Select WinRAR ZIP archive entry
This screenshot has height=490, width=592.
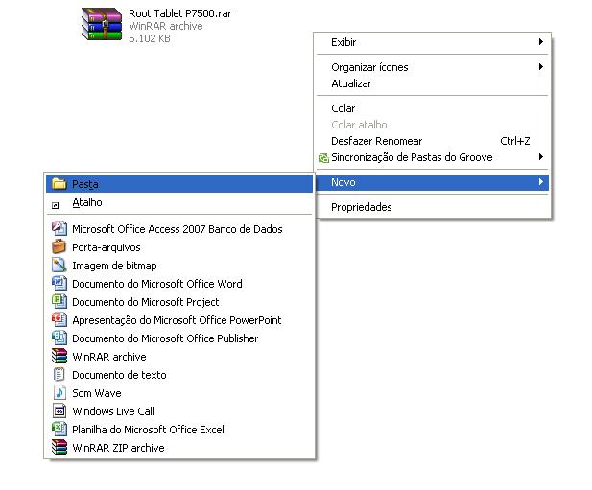coord(179,448)
